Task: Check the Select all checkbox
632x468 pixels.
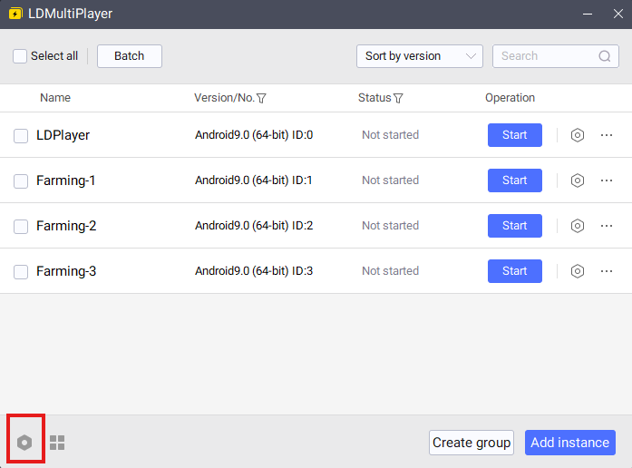Action: [20, 56]
